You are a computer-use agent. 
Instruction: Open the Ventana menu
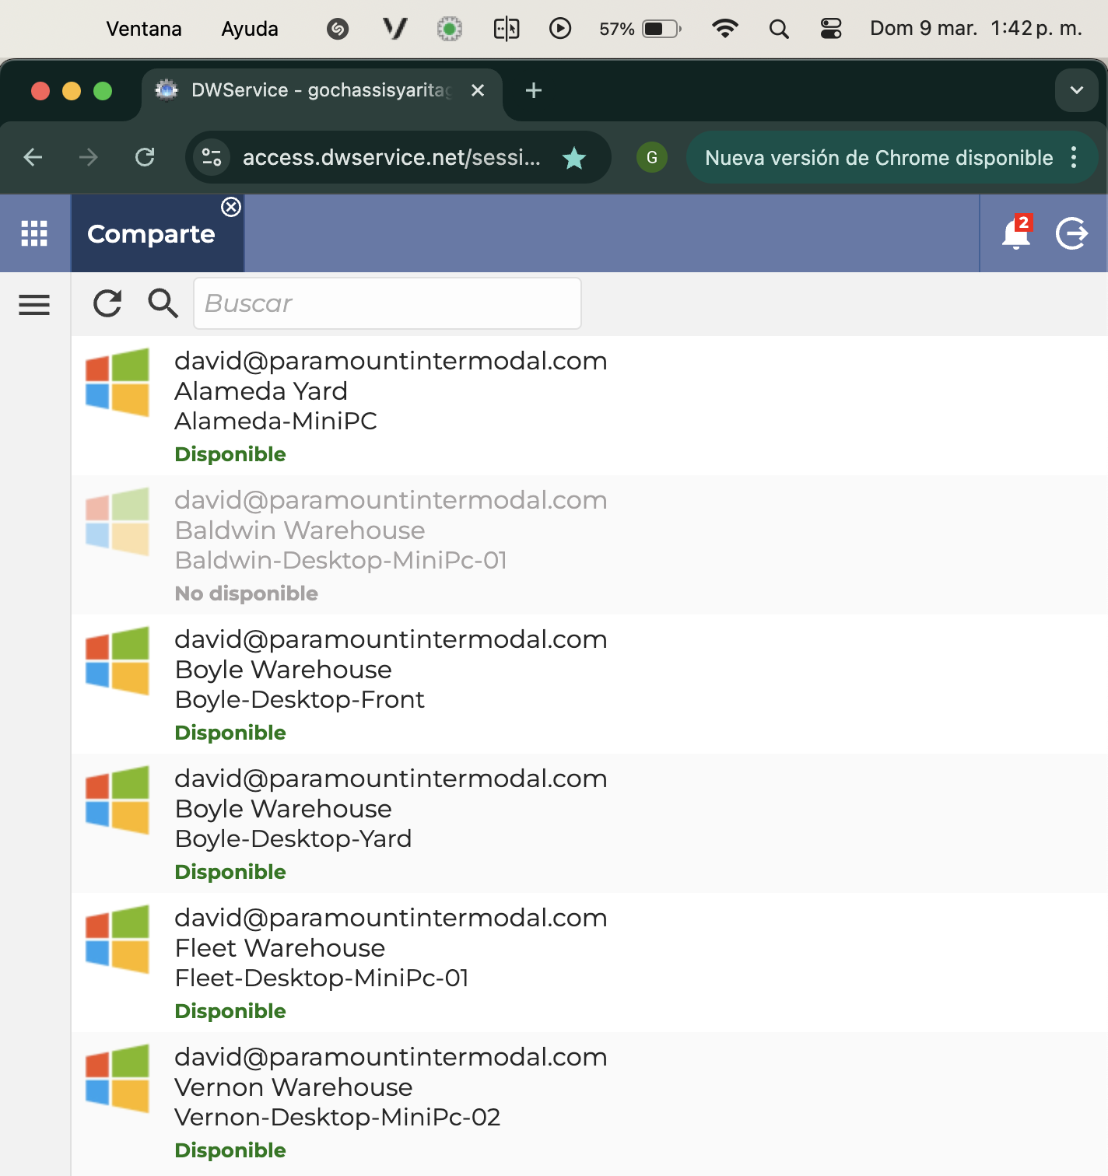[144, 29]
